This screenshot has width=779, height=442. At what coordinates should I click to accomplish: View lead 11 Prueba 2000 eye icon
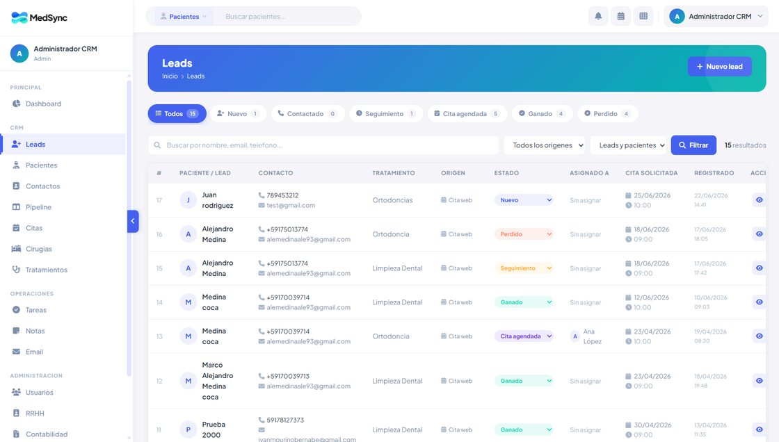click(x=759, y=429)
